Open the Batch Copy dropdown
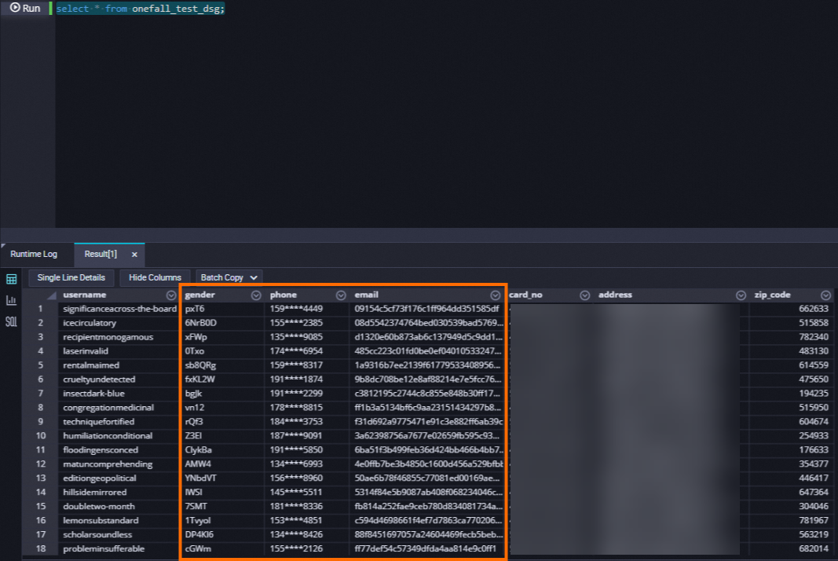Screen dimensions: 838x561 click(x=229, y=277)
